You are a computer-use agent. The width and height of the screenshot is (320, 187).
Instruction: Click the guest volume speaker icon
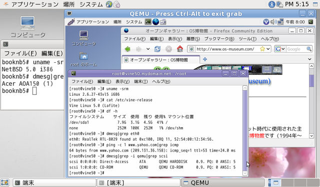point(273,22)
